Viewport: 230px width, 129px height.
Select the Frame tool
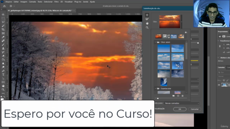coord(3,33)
